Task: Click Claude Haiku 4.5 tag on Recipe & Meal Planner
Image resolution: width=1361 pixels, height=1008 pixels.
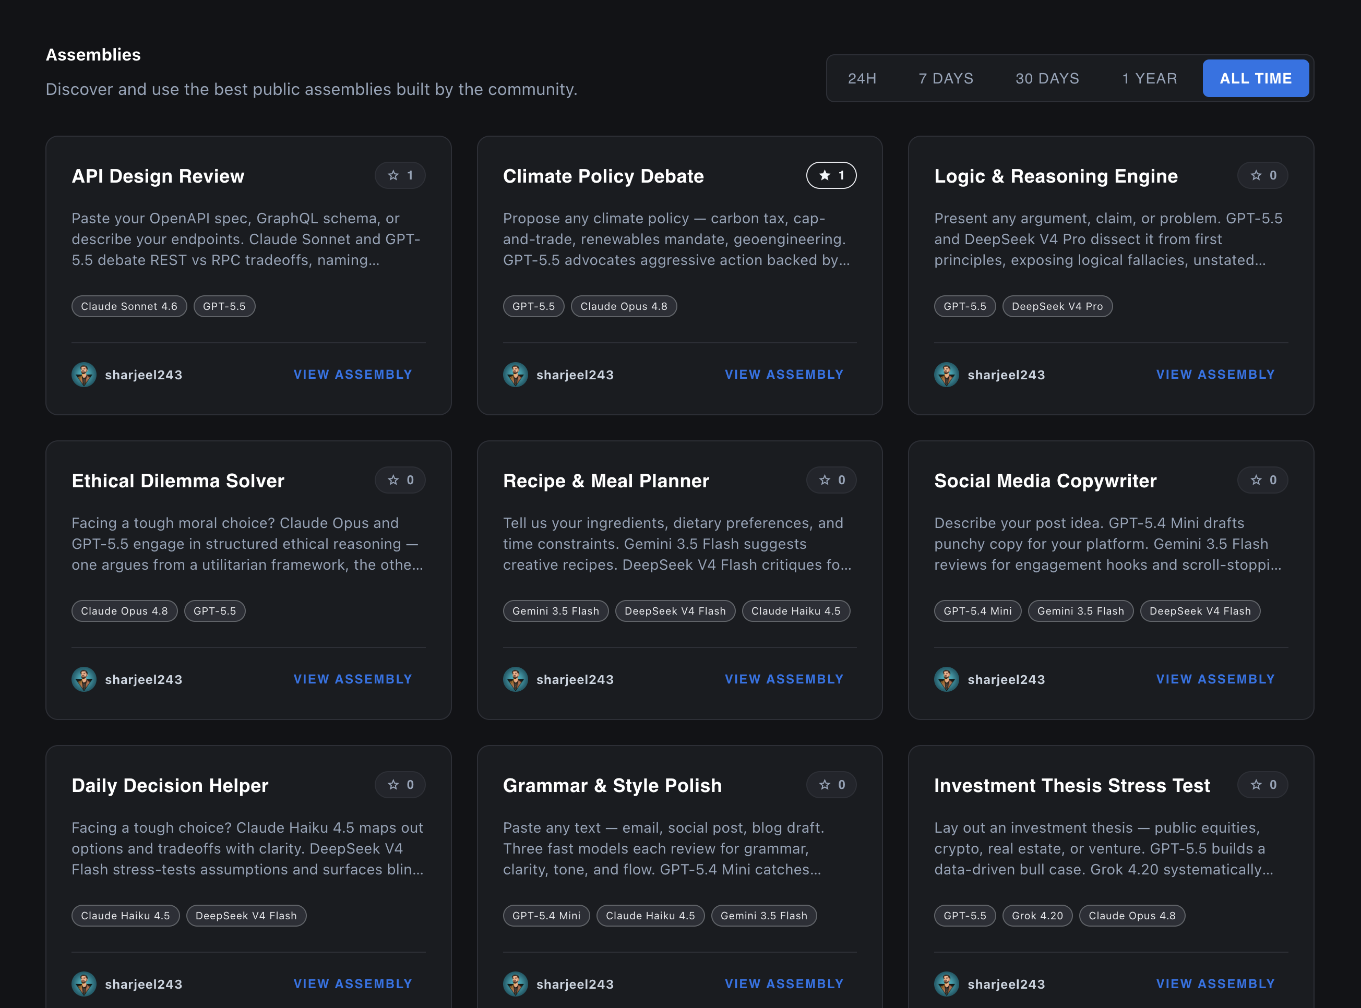Action: pyautogui.click(x=796, y=611)
